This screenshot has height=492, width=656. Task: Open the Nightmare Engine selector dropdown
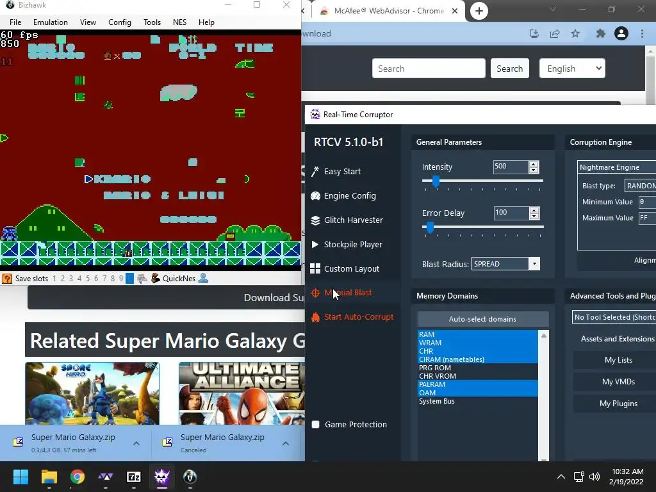[617, 167]
